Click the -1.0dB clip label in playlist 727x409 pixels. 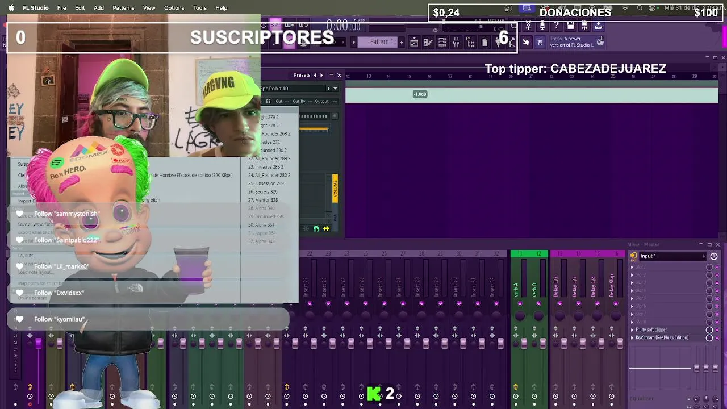click(420, 94)
